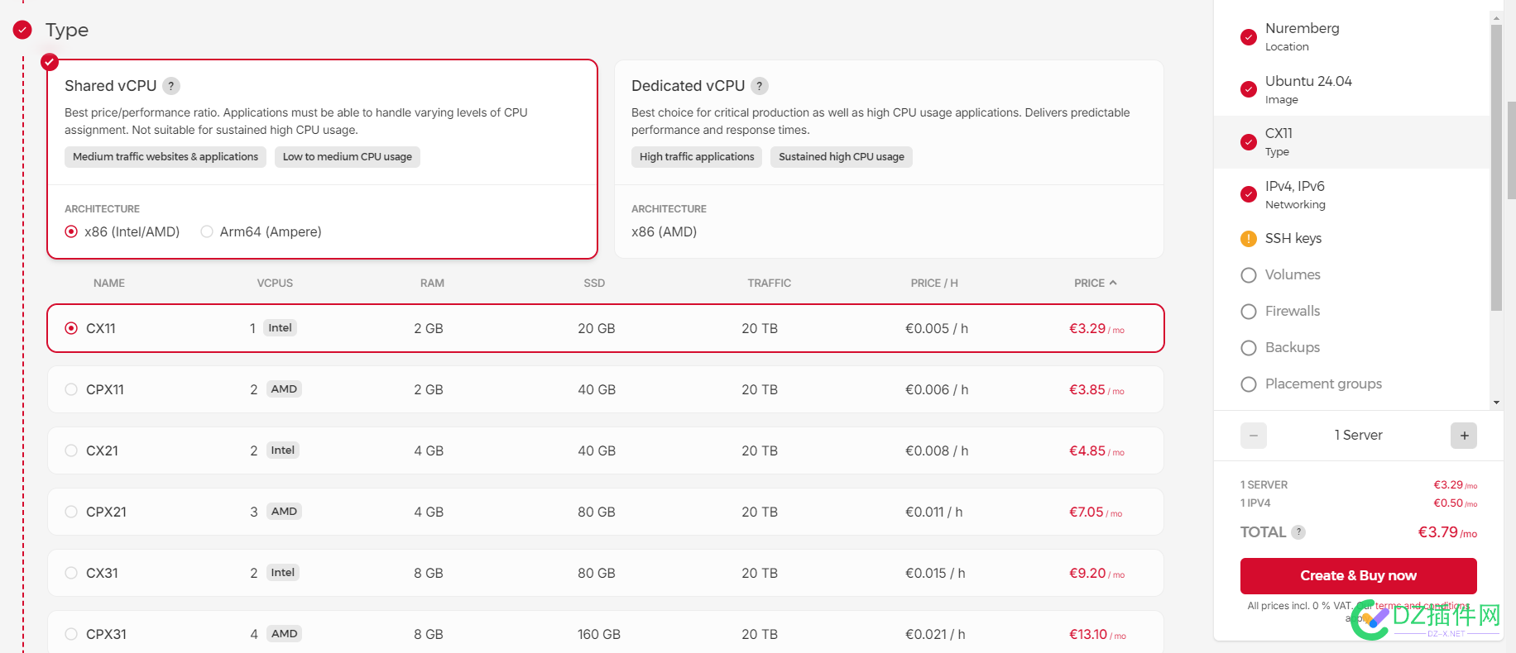The height and width of the screenshot is (653, 1516).
Task: Click the red check icon beside Ubuntu 24.04
Action: point(1249,89)
